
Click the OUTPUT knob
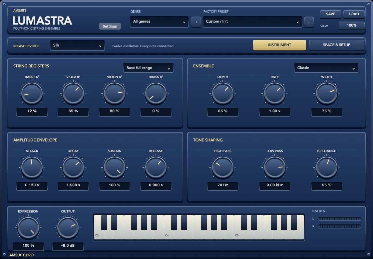(x=68, y=228)
